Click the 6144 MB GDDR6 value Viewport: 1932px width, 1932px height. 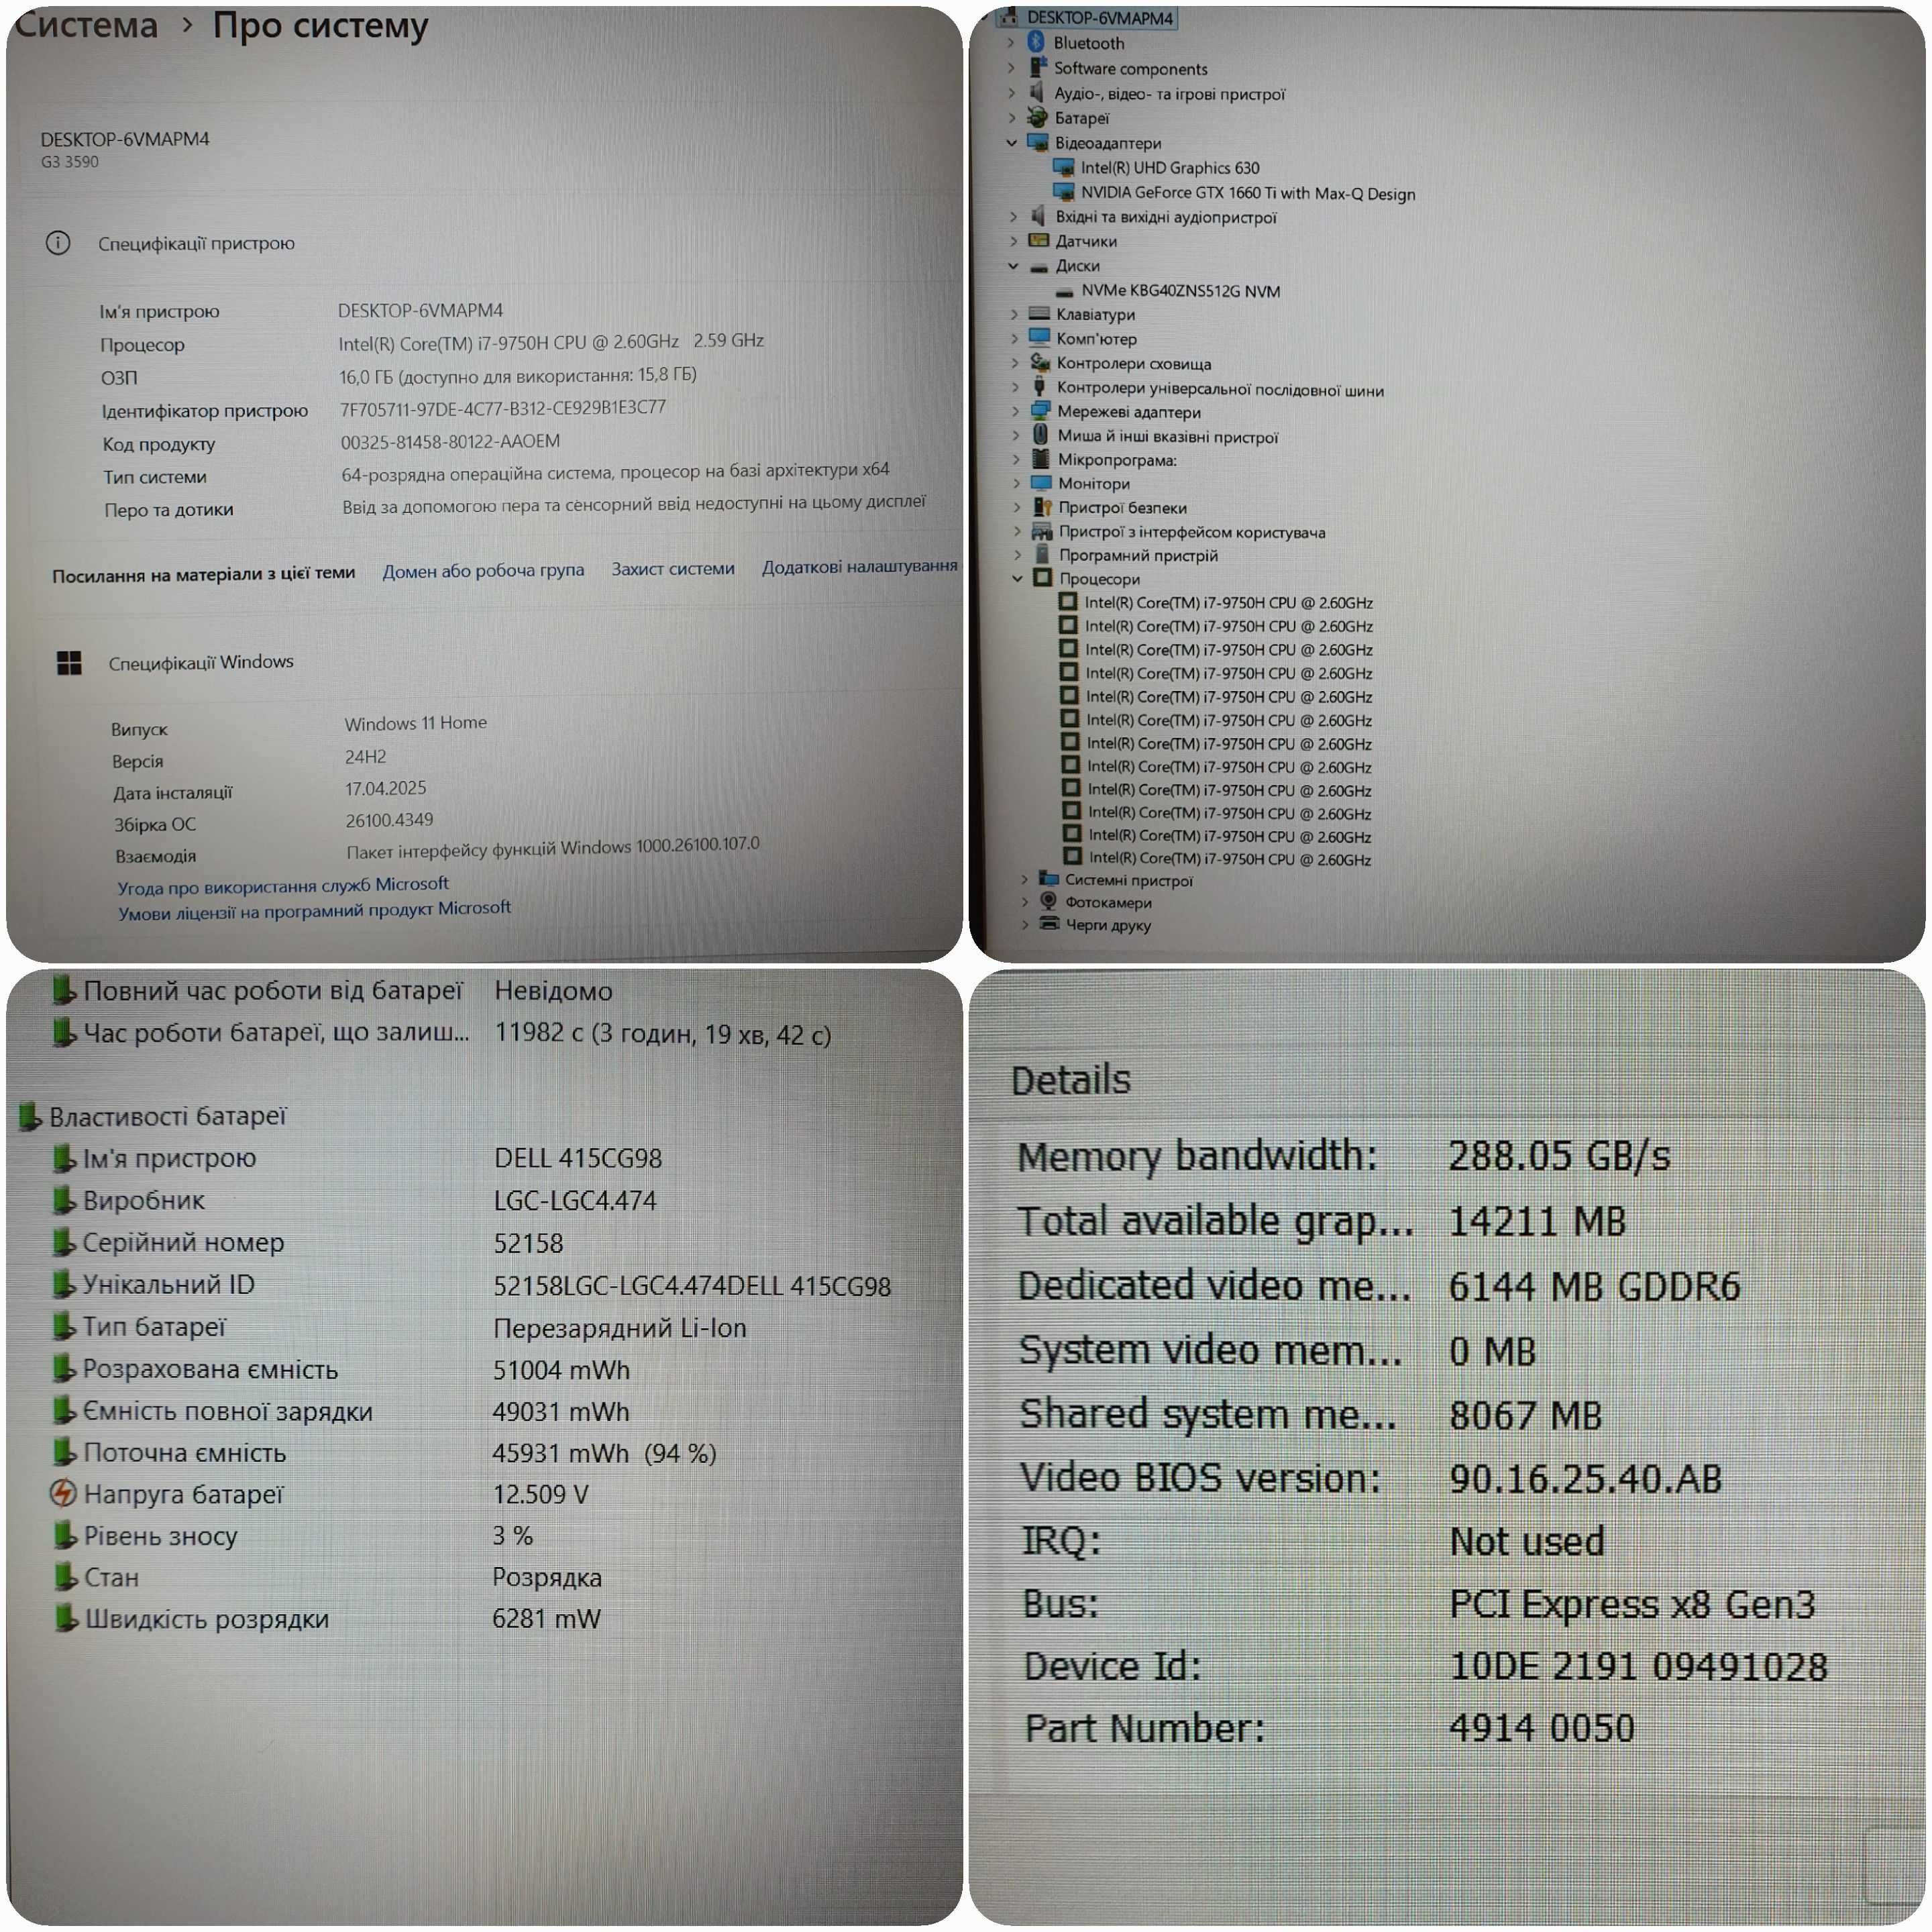coord(1595,1285)
